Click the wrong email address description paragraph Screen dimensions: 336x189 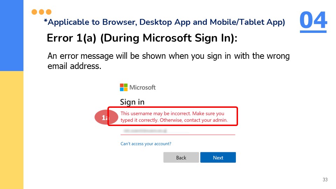coord(168,61)
